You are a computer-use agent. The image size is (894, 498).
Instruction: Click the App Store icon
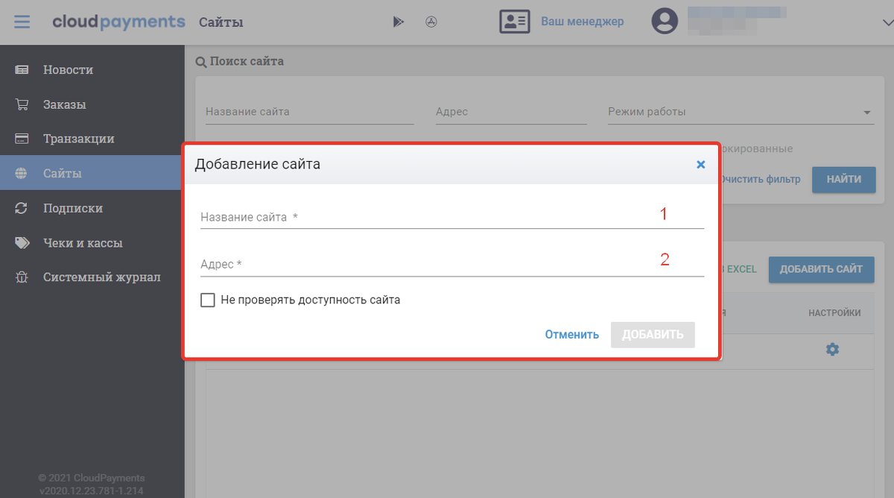point(431,22)
